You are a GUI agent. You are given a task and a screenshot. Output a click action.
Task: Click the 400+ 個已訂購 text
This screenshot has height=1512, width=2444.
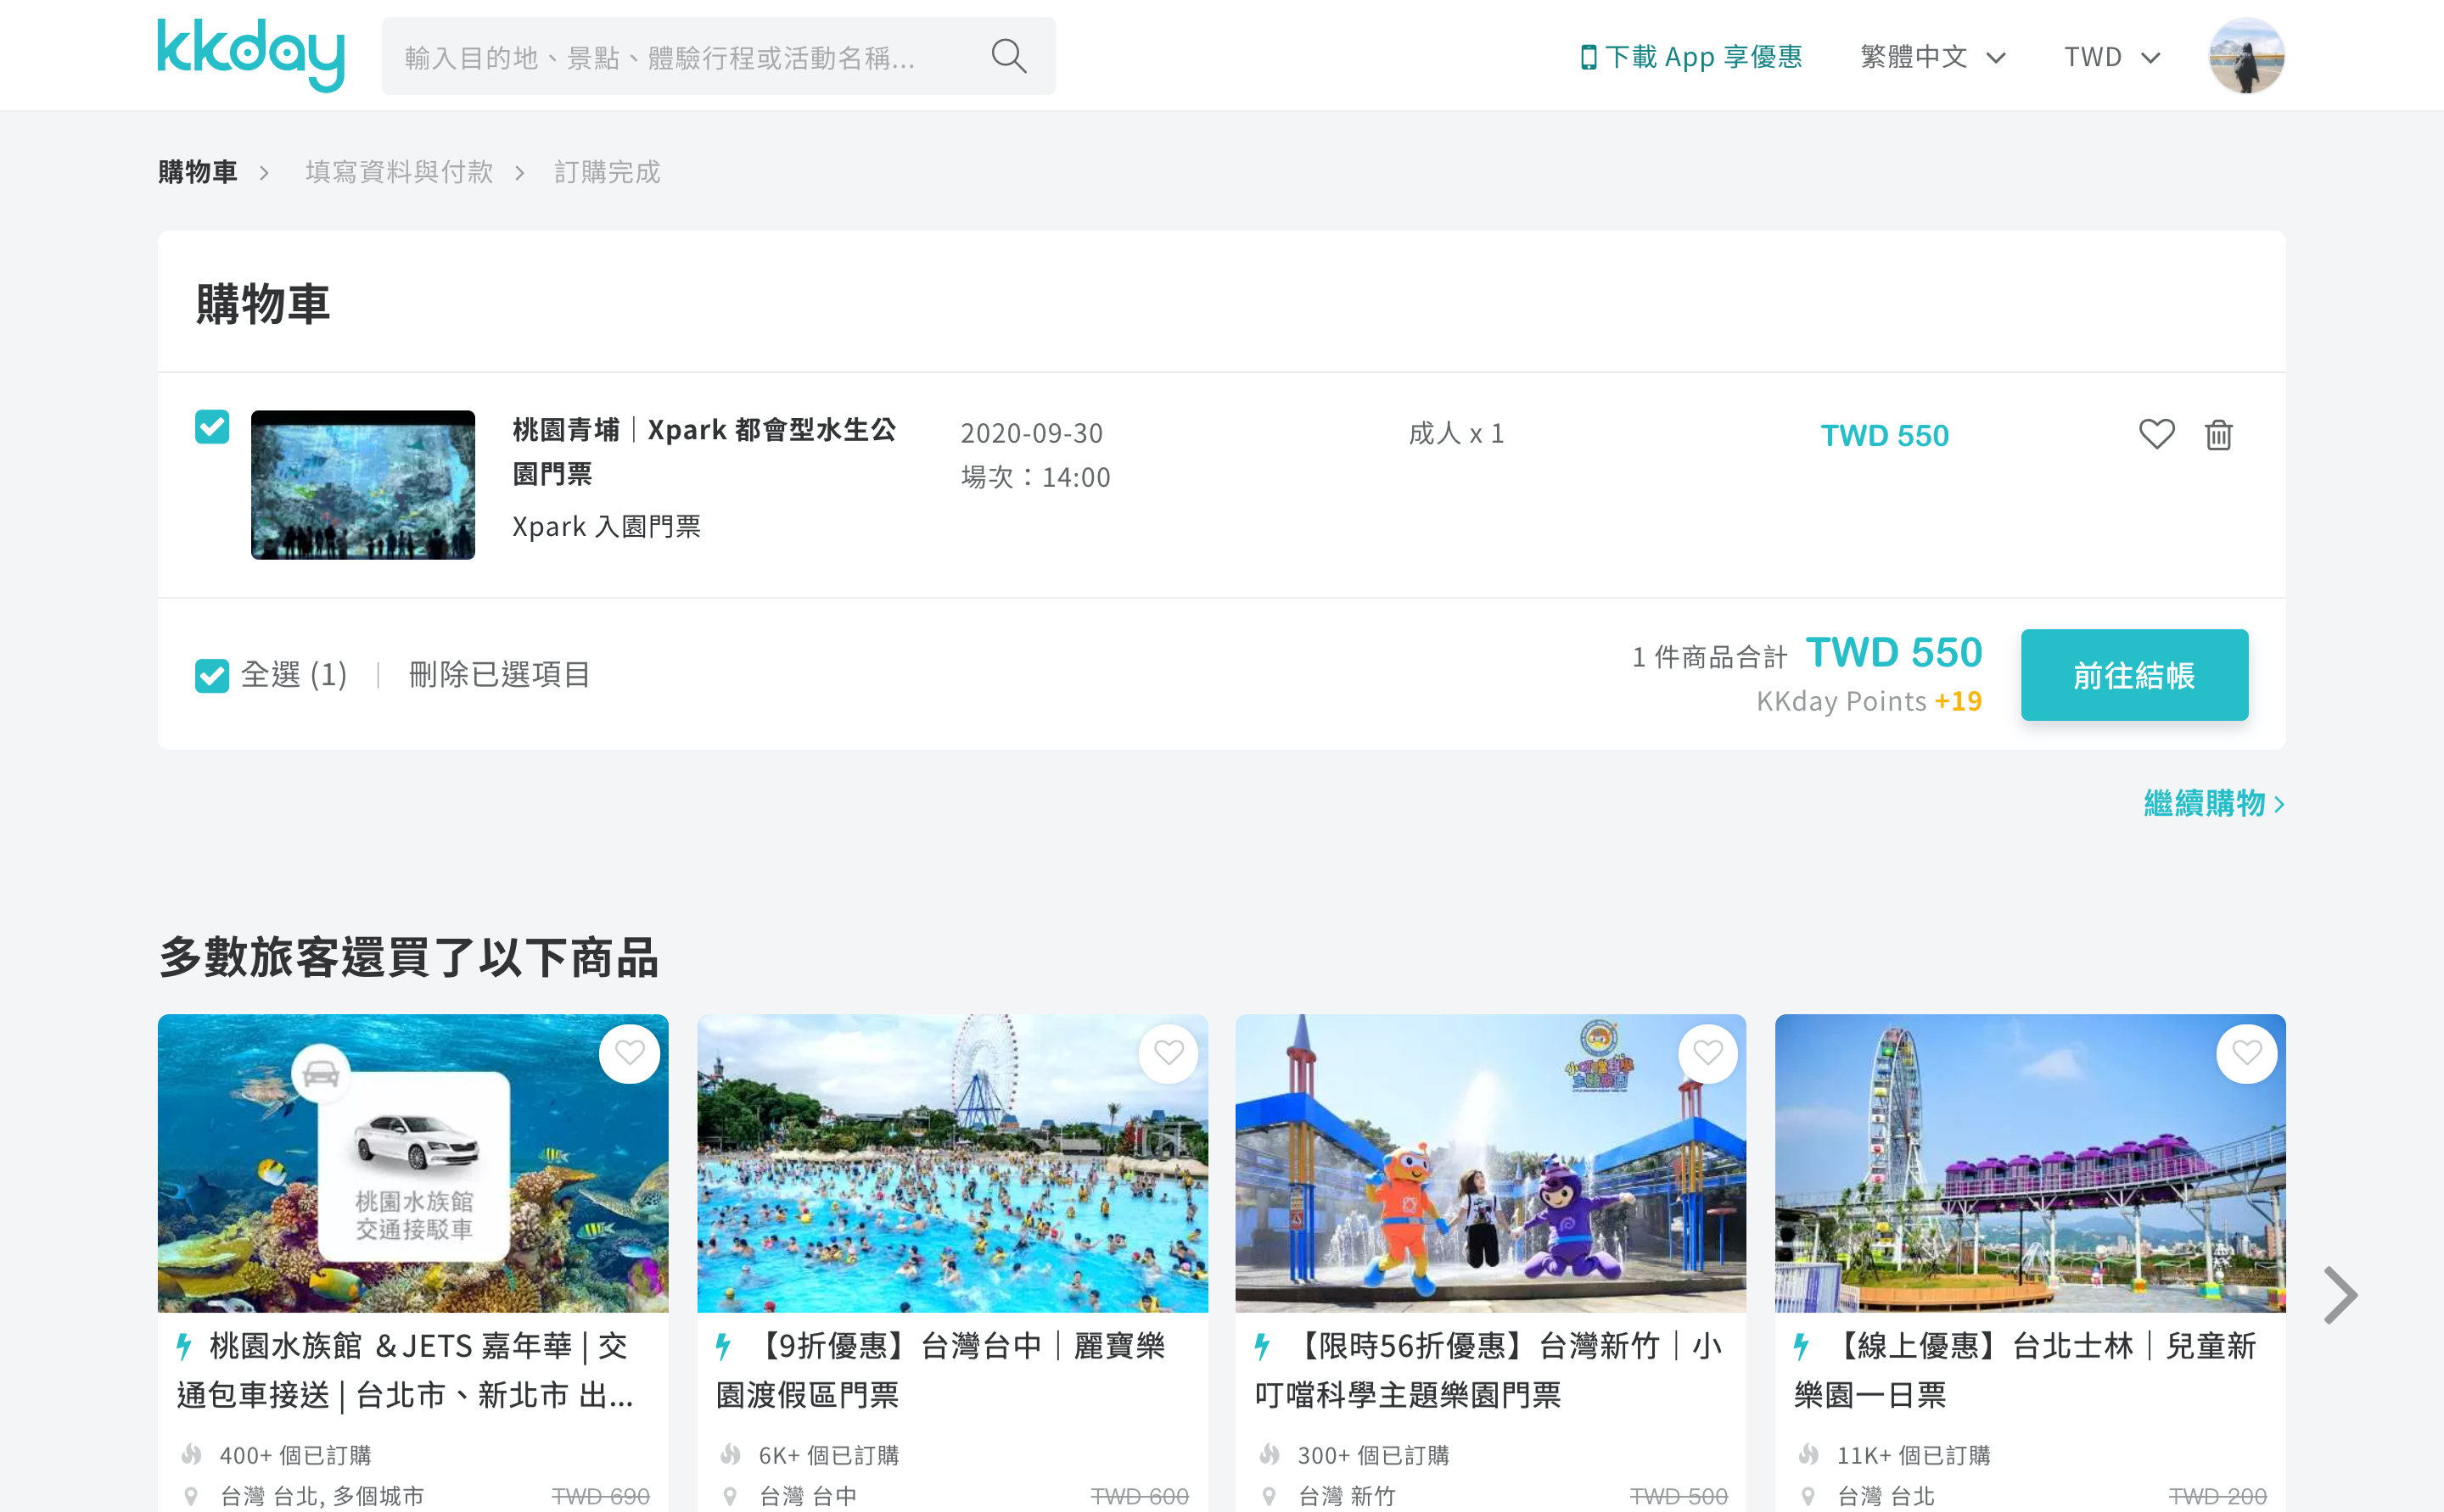point(295,1455)
